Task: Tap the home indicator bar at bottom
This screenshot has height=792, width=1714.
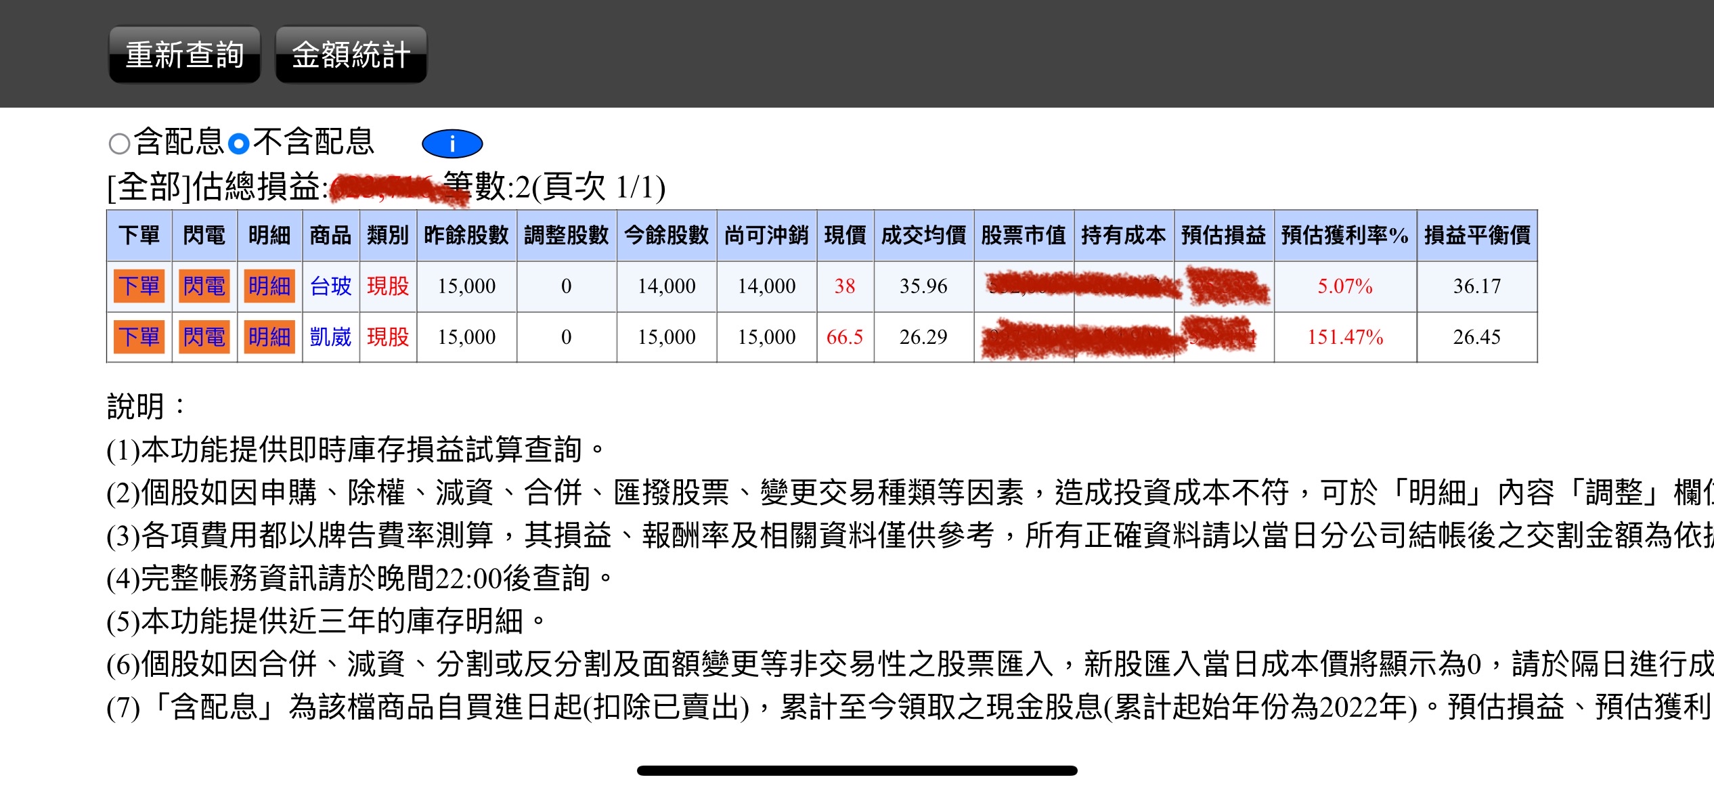Action: click(x=857, y=770)
